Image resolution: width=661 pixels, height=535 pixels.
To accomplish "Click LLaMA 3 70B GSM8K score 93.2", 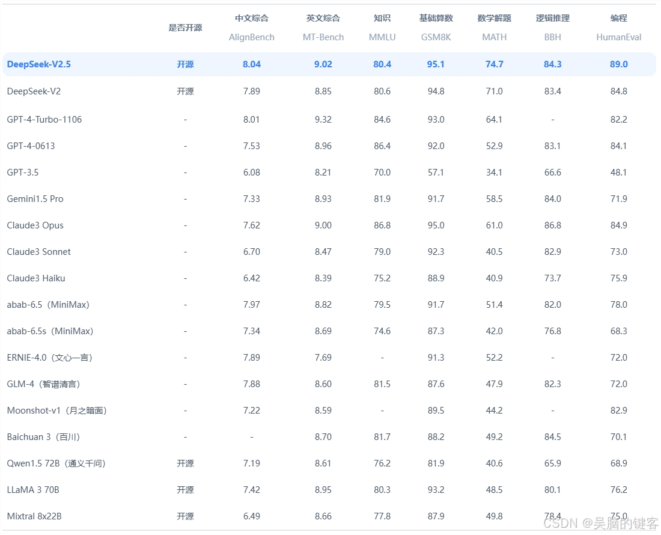I will point(436,490).
